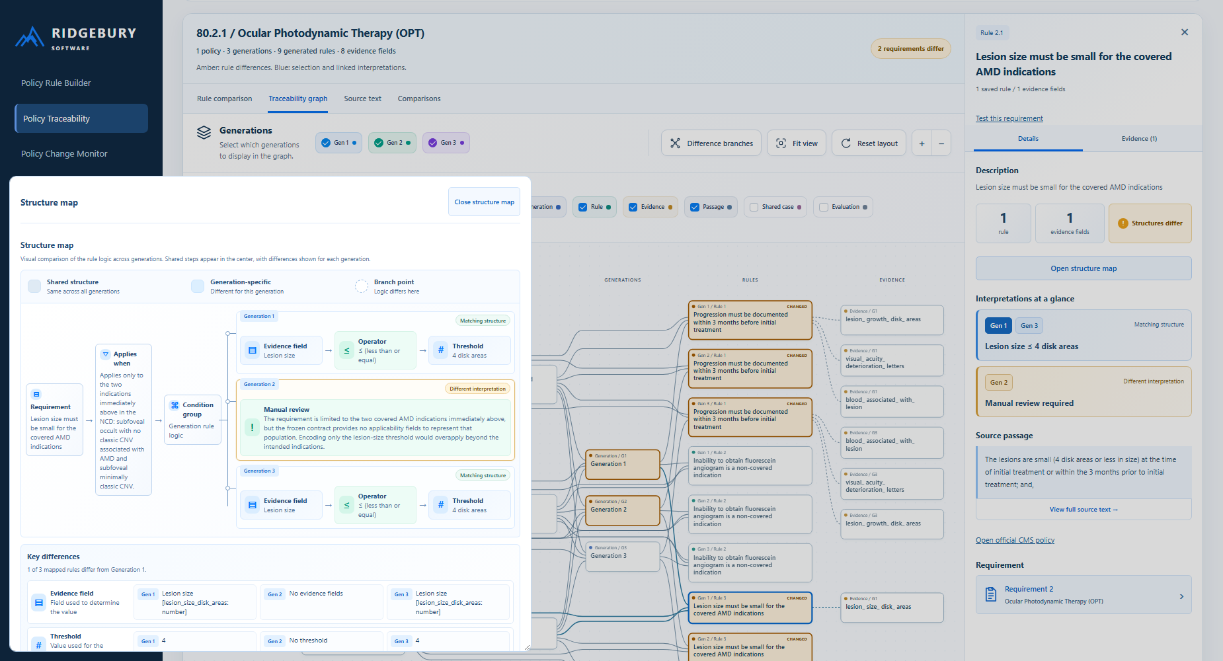Viewport: 1223px width, 661px height.
Task: Click the Test this requirement link
Action: tap(1009, 118)
